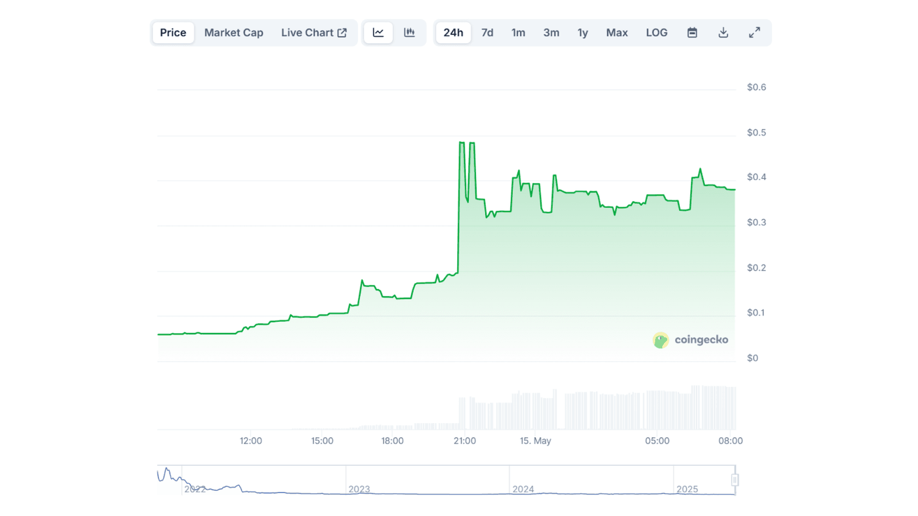Click the 21:00 time axis label

pyautogui.click(x=464, y=441)
